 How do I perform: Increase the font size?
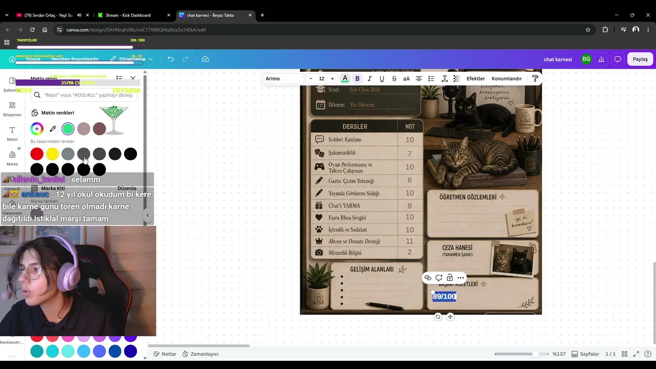click(332, 78)
